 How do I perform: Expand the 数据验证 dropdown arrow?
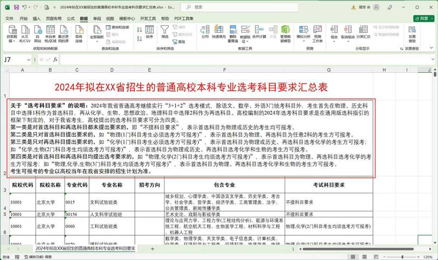pos(247,42)
